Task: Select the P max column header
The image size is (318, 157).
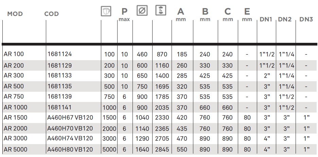Action: point(124,15)
